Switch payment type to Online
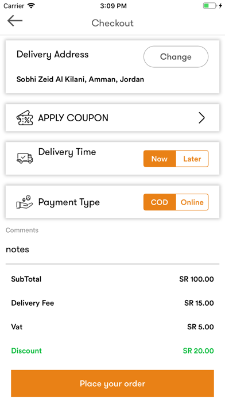The width and height of the screenshot is (225, 400). [192, 202]
